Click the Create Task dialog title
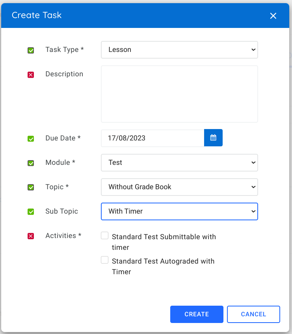292x334 pixels. pyautogui.click(x=37, y=15)
